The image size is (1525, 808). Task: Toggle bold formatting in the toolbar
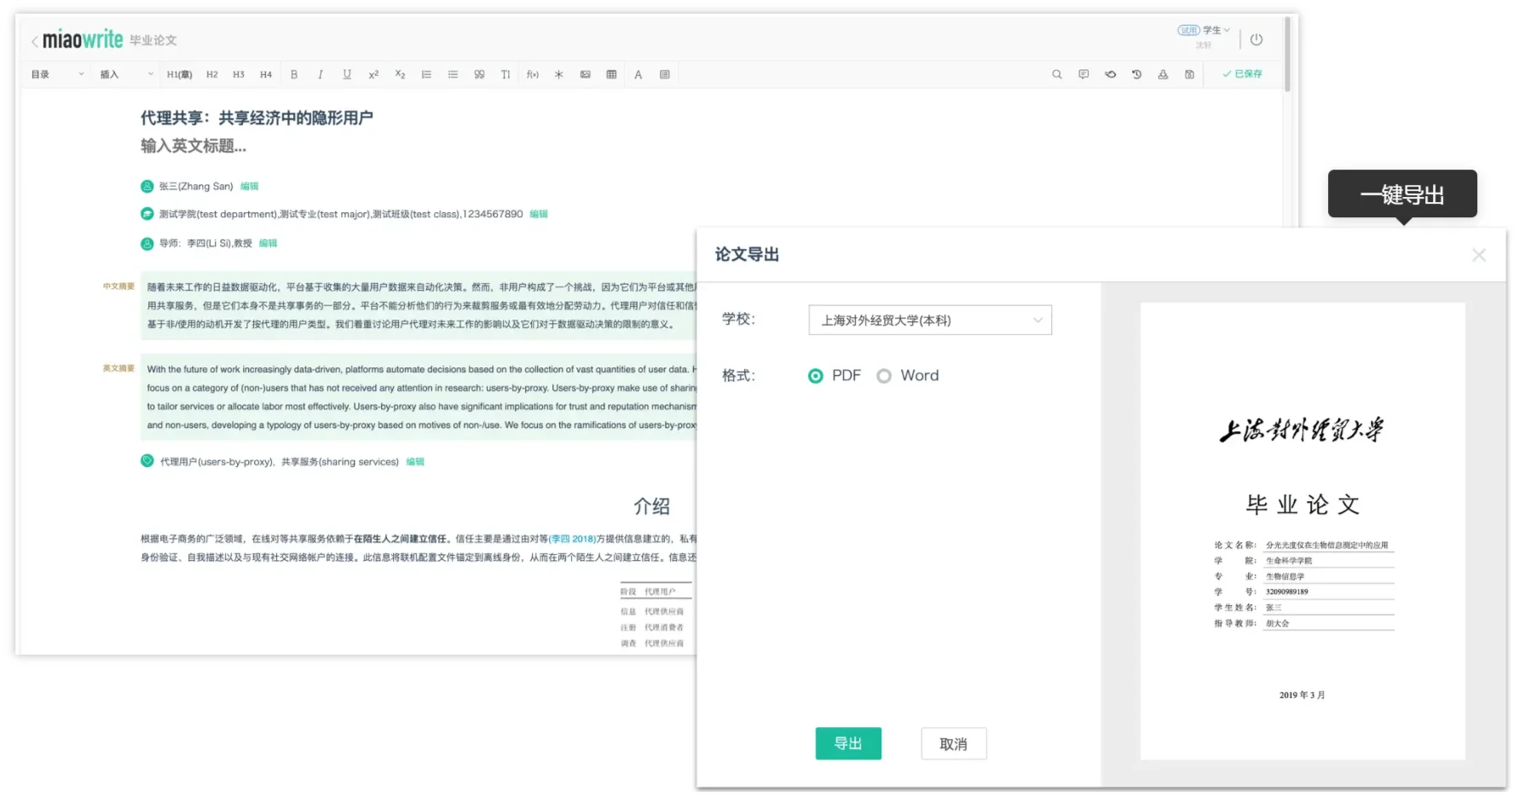coord(294,74)
